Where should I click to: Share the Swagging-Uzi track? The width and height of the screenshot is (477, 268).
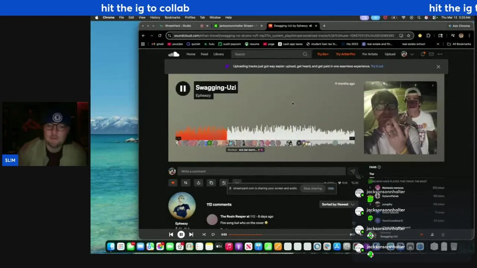(198, 183)
